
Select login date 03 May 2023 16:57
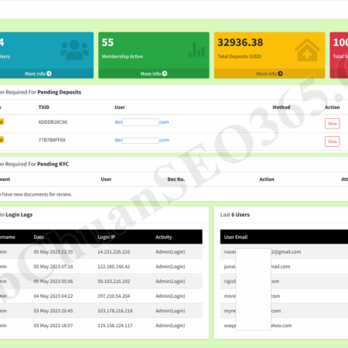click(53, 326)
